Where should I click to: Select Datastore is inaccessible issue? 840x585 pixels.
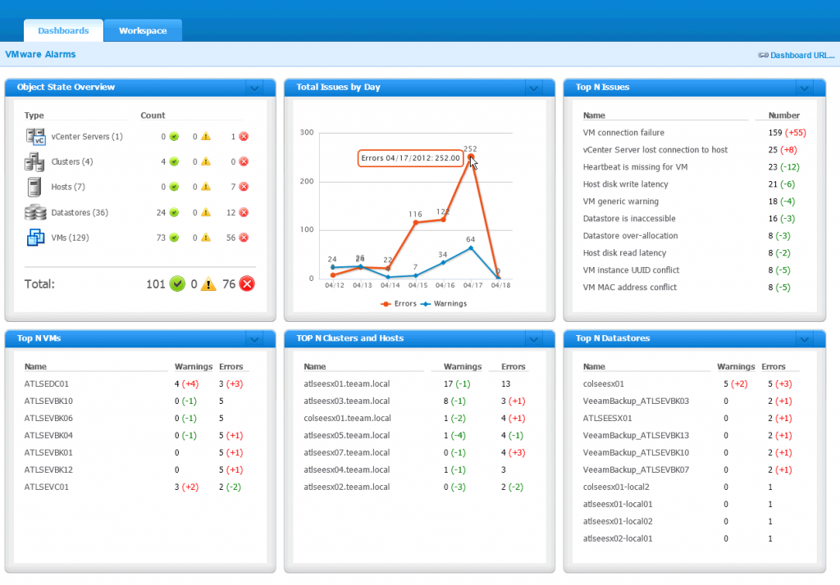coord(629,219)
